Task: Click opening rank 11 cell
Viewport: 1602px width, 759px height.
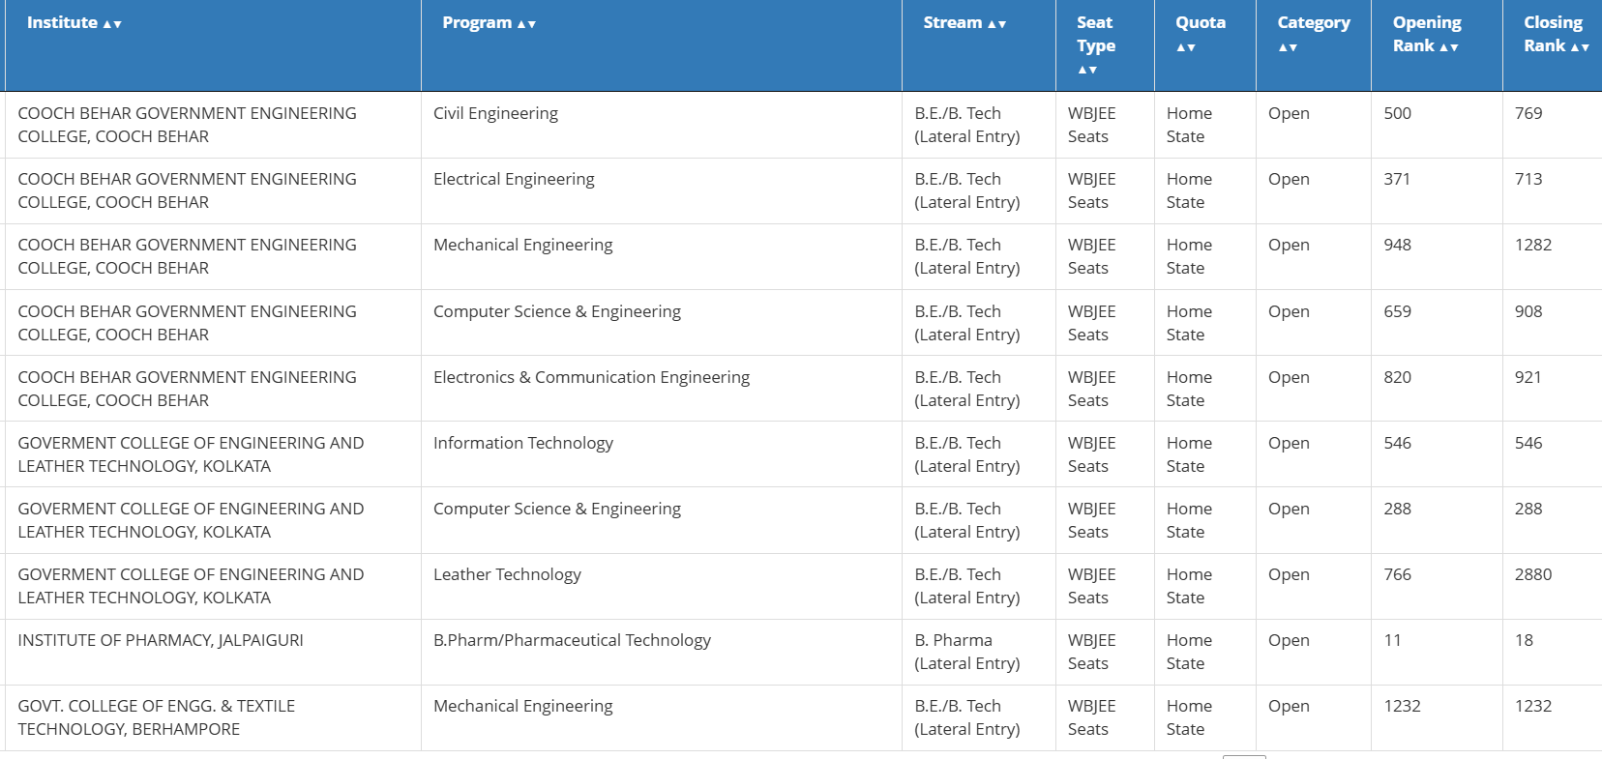Action: 1437,652
